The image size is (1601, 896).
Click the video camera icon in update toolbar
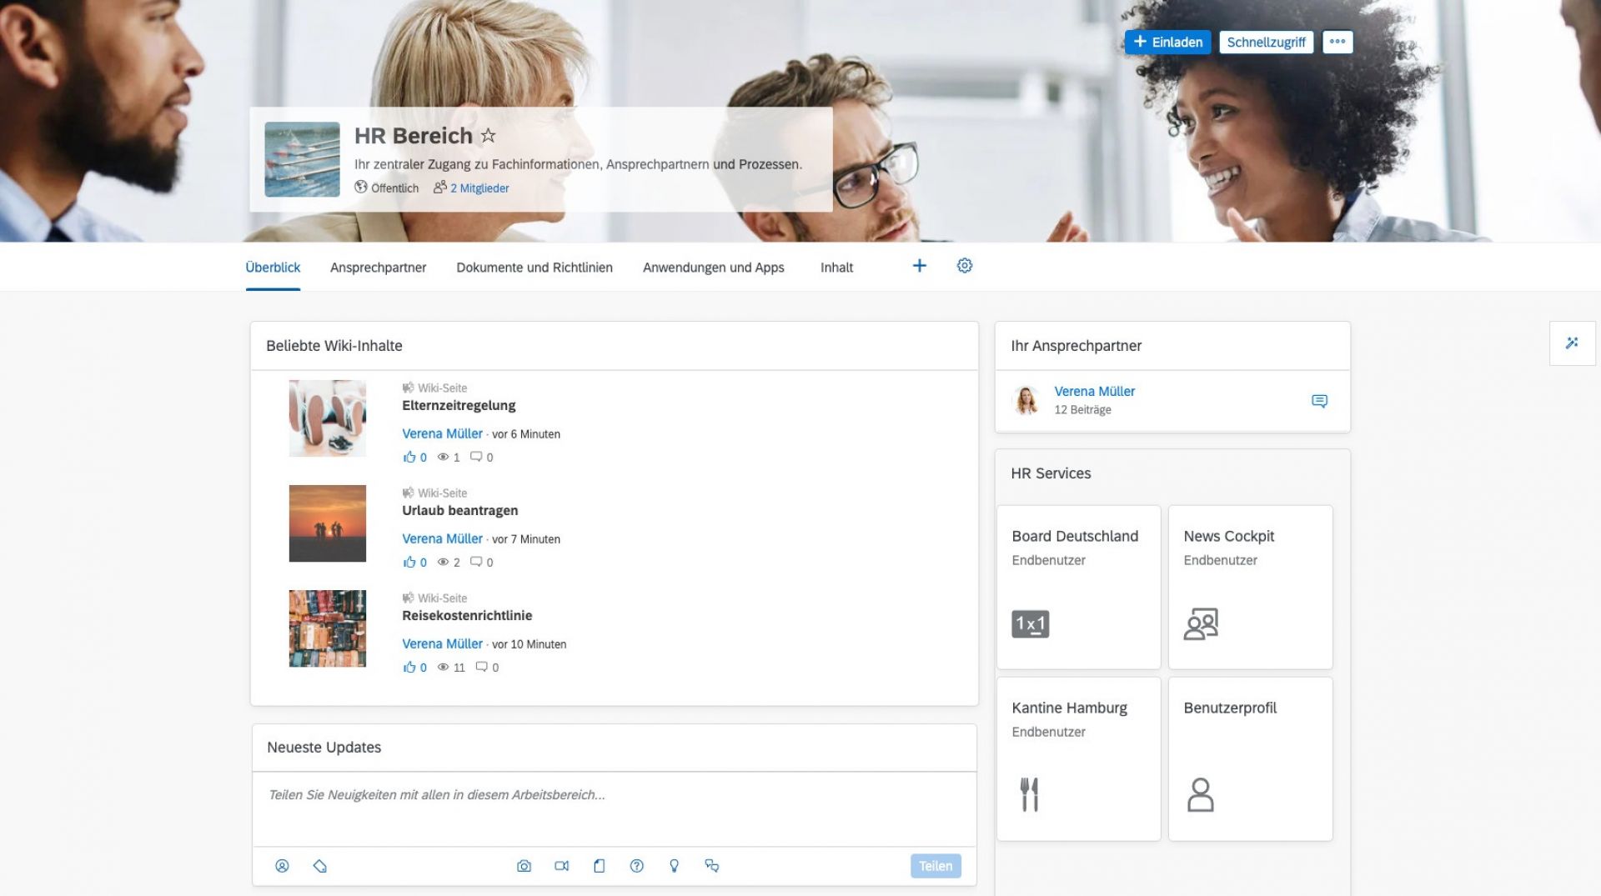coord(561,866)
